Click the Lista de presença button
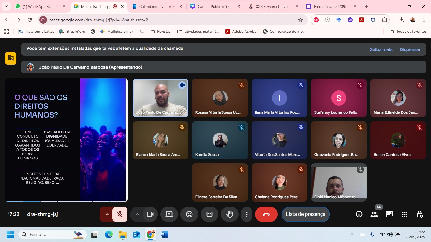The image size is (431, 242). (x=305, y=214)
